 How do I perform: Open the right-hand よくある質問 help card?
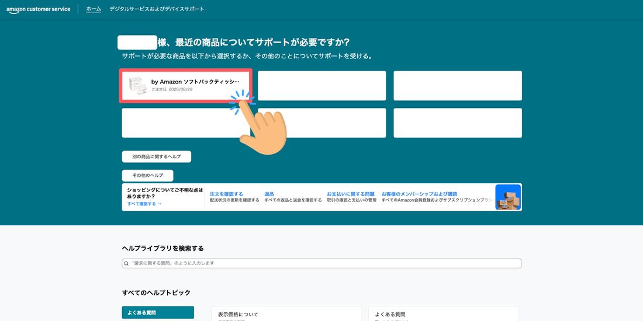click(443, 313)
